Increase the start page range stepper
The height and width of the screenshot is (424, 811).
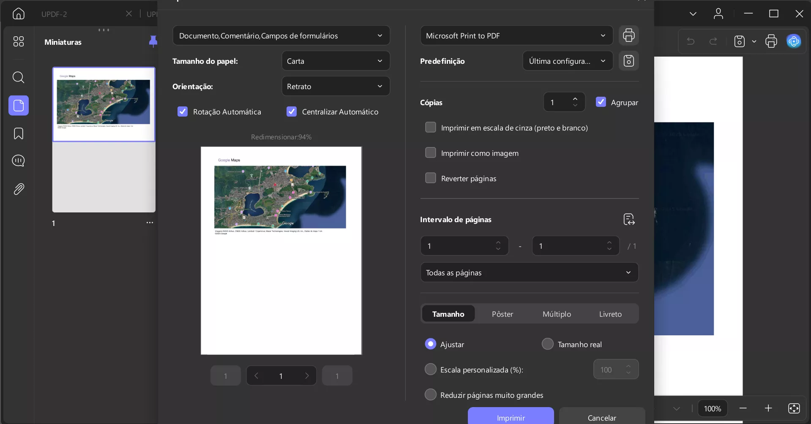(x=498, y=243)
